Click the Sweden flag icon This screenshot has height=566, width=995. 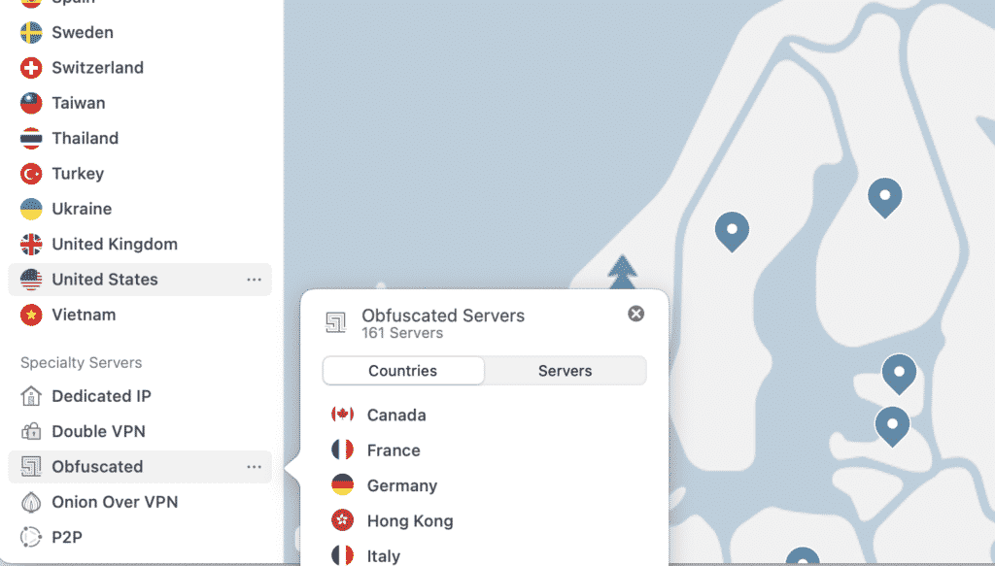[30, 32]
